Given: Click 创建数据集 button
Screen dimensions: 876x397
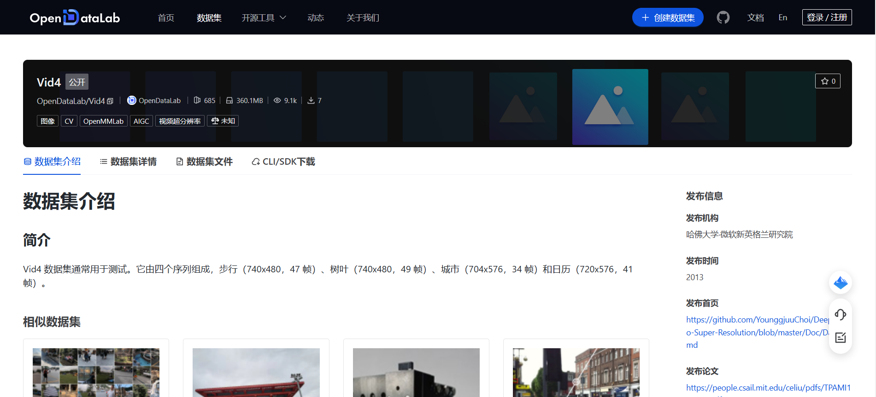Looking at the screenshot, I should [668, 17].
